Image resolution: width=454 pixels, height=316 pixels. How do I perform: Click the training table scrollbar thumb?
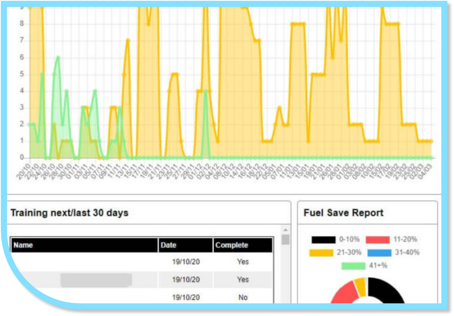(286, 240)
